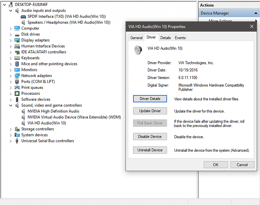The height and width of the screenshot is (205, 260).
Task: Expand the Network adapters node
Action: click(11, 76)
